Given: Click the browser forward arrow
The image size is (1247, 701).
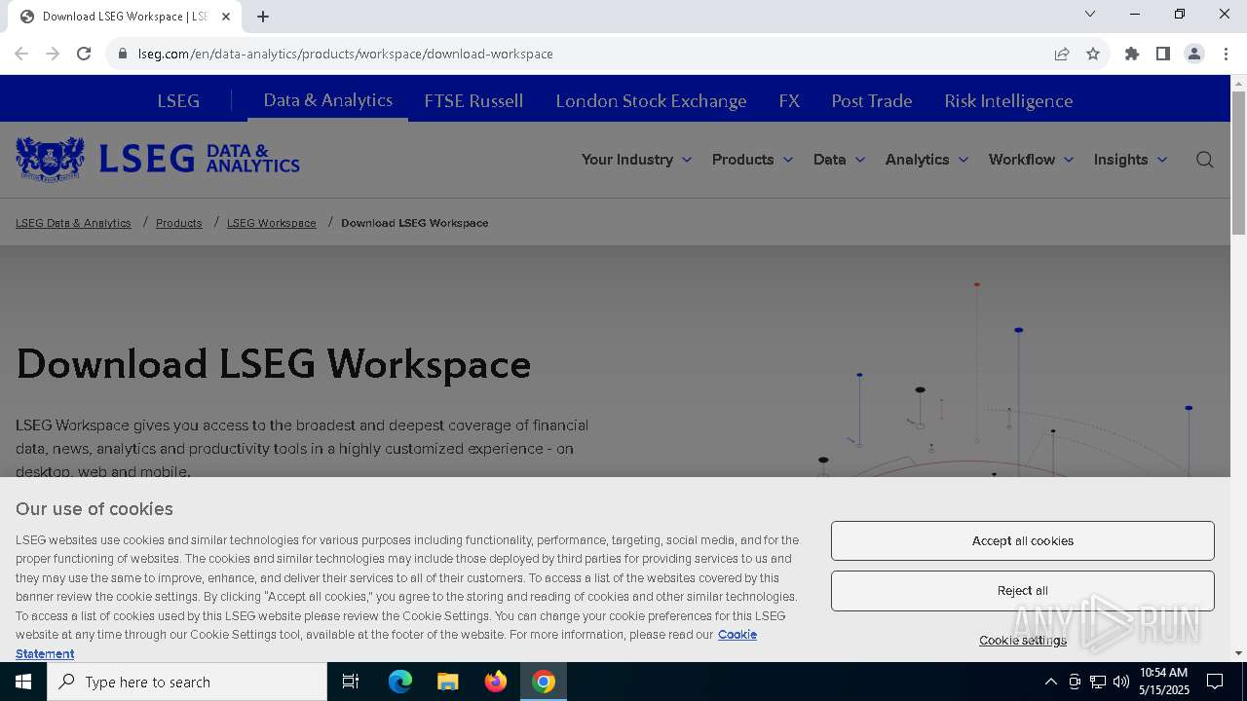Looking at the screenshot, I should click(53, 54).
